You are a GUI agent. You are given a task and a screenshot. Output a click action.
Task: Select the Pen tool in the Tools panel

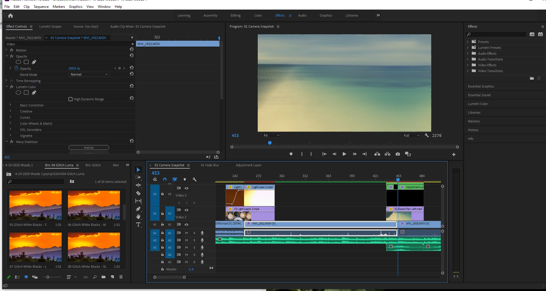coord(138,209)
